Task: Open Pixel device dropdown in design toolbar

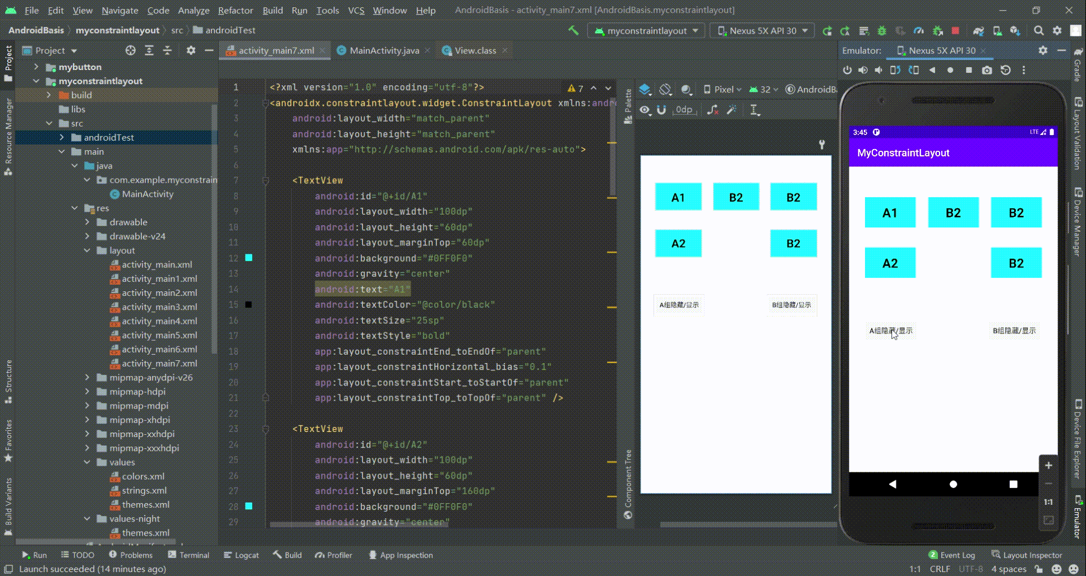Action: click(x=723, y=89)
